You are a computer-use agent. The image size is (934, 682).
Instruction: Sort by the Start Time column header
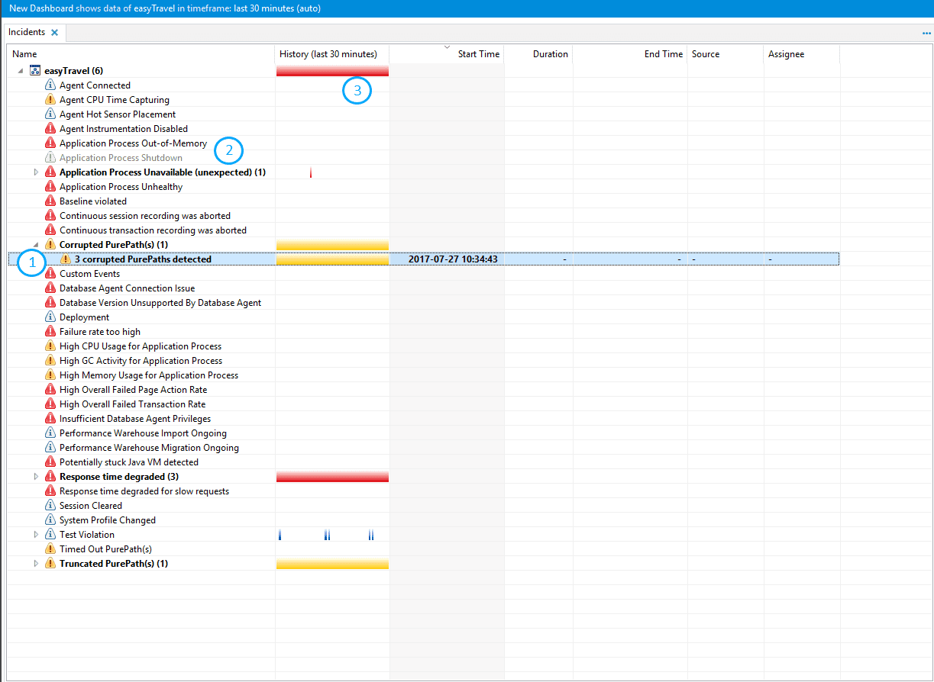(x=447, y=54)
